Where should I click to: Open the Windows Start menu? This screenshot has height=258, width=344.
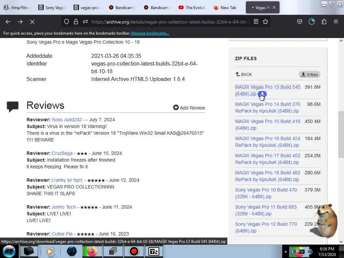tap(9, 251)
